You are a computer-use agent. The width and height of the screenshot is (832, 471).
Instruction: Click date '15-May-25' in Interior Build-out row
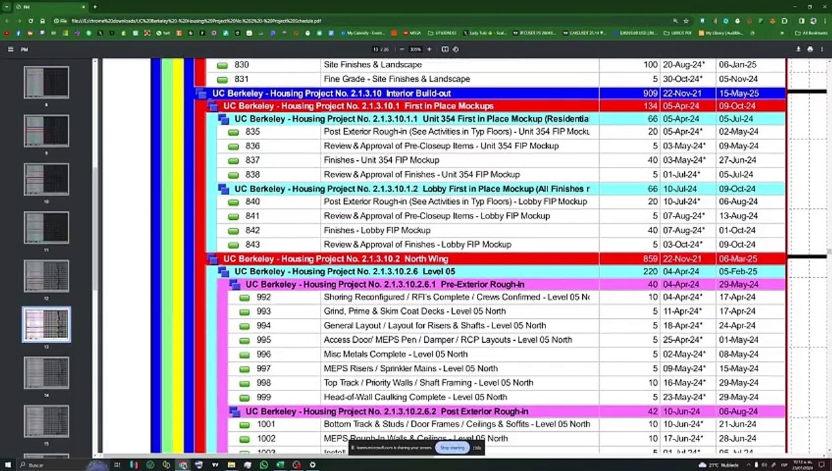pyautogui.click(x=739, y=94)
